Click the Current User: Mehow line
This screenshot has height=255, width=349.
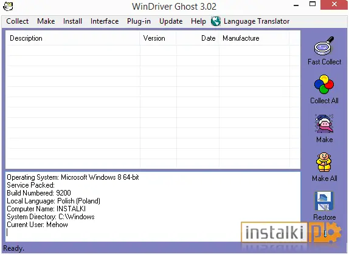37,225
